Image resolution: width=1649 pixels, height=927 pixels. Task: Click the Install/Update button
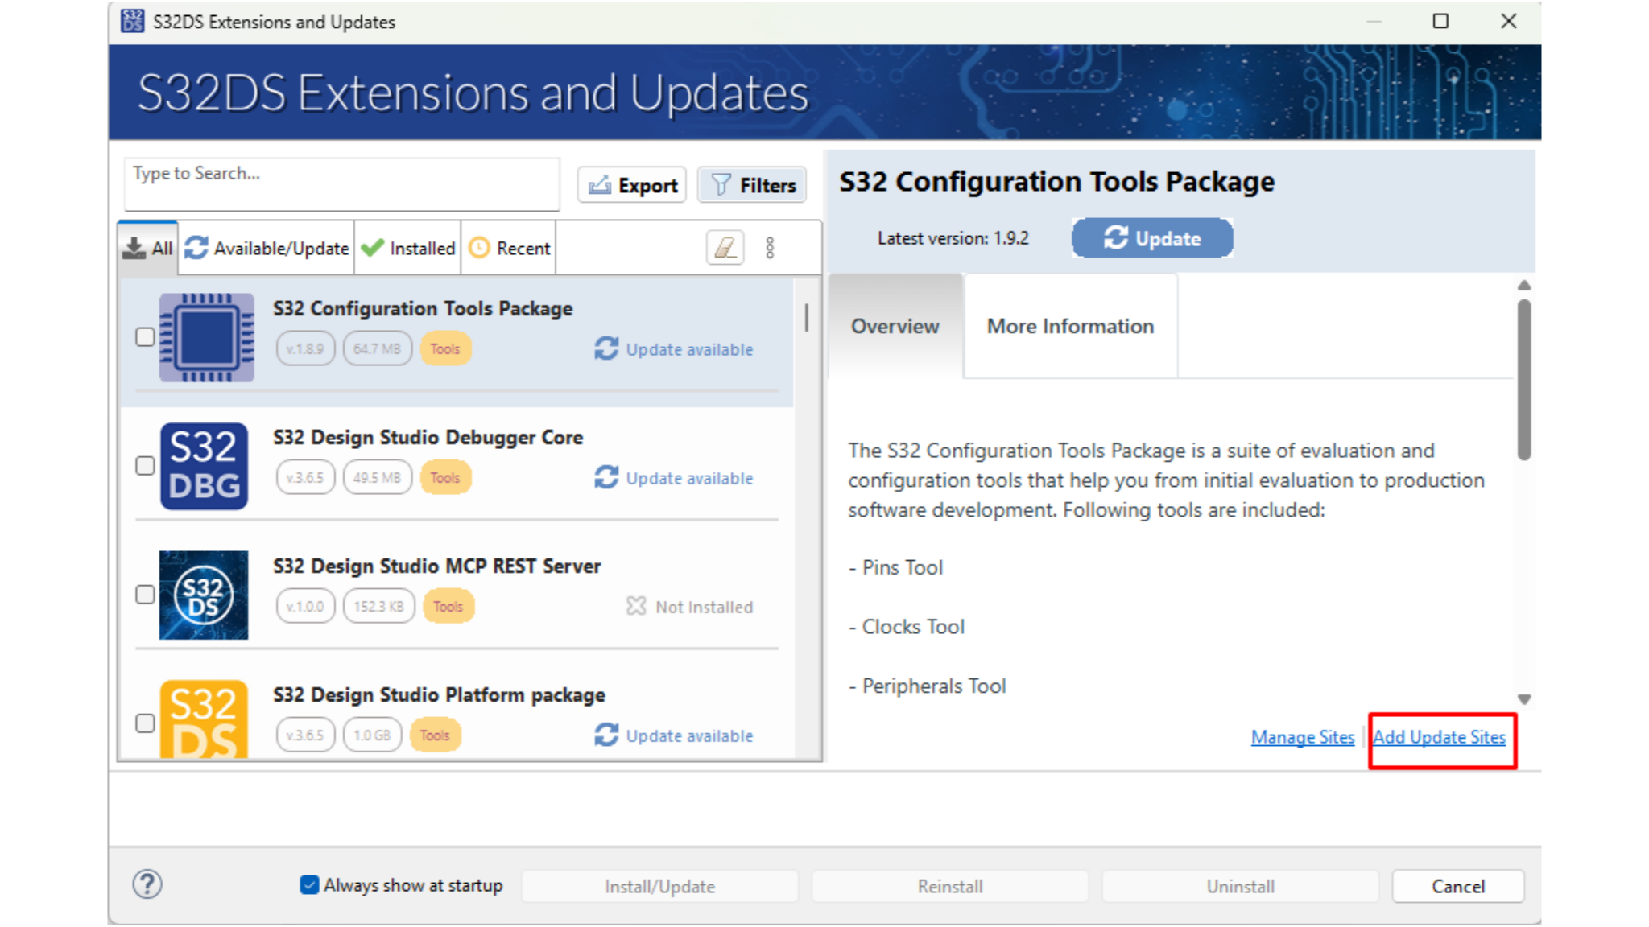(659, 886)
